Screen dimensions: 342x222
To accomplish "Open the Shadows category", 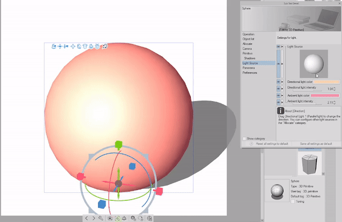I will click(250, 58).
